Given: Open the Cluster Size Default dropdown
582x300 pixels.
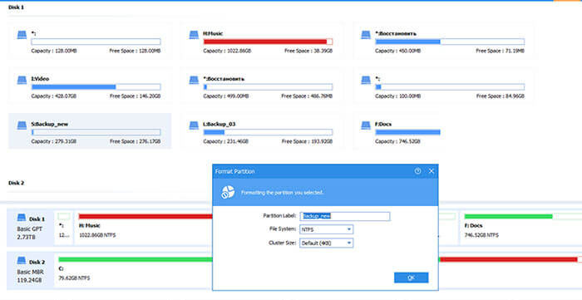Looking at the screenshot, I should pyautogui.click(x=326, y=243).
